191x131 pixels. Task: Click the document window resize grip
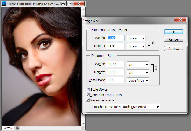click(x=83, y=128)
